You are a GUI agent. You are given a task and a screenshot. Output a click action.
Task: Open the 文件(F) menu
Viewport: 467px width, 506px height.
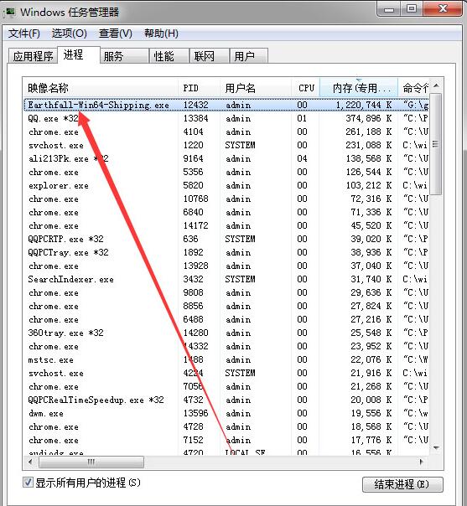click(24, 34)
